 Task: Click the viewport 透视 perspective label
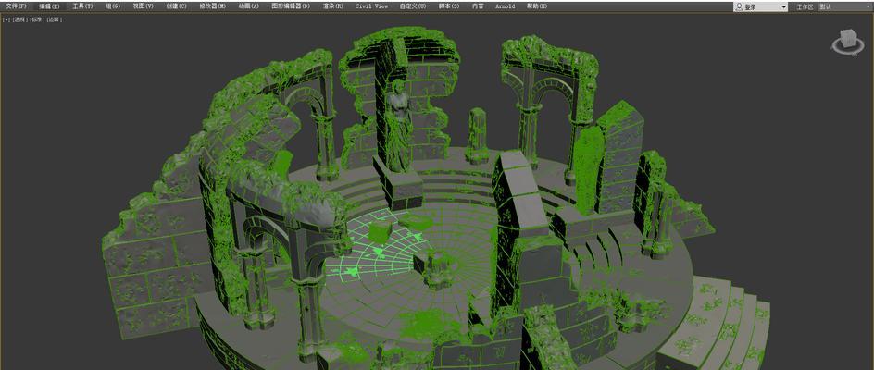pyautogui.click(x=19, y=19)
